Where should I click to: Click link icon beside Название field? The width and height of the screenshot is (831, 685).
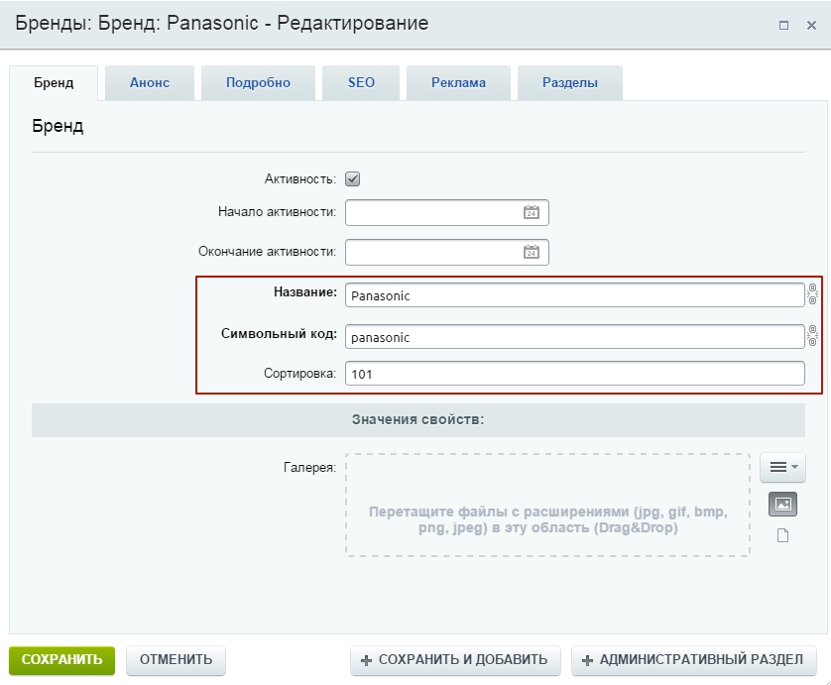pyautogui.click(x=812, y=294)
